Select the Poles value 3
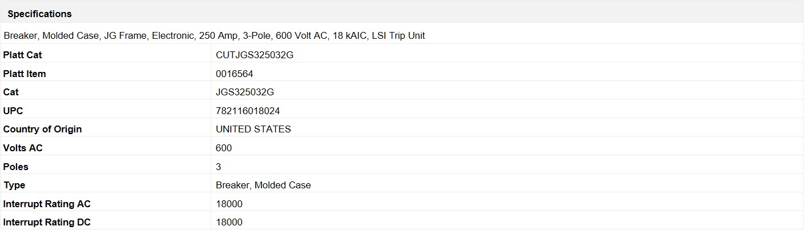Viewport: 804px width, 234px height. tap(219, 167)
